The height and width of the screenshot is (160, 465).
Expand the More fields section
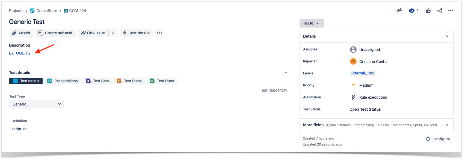click(377, 125)
